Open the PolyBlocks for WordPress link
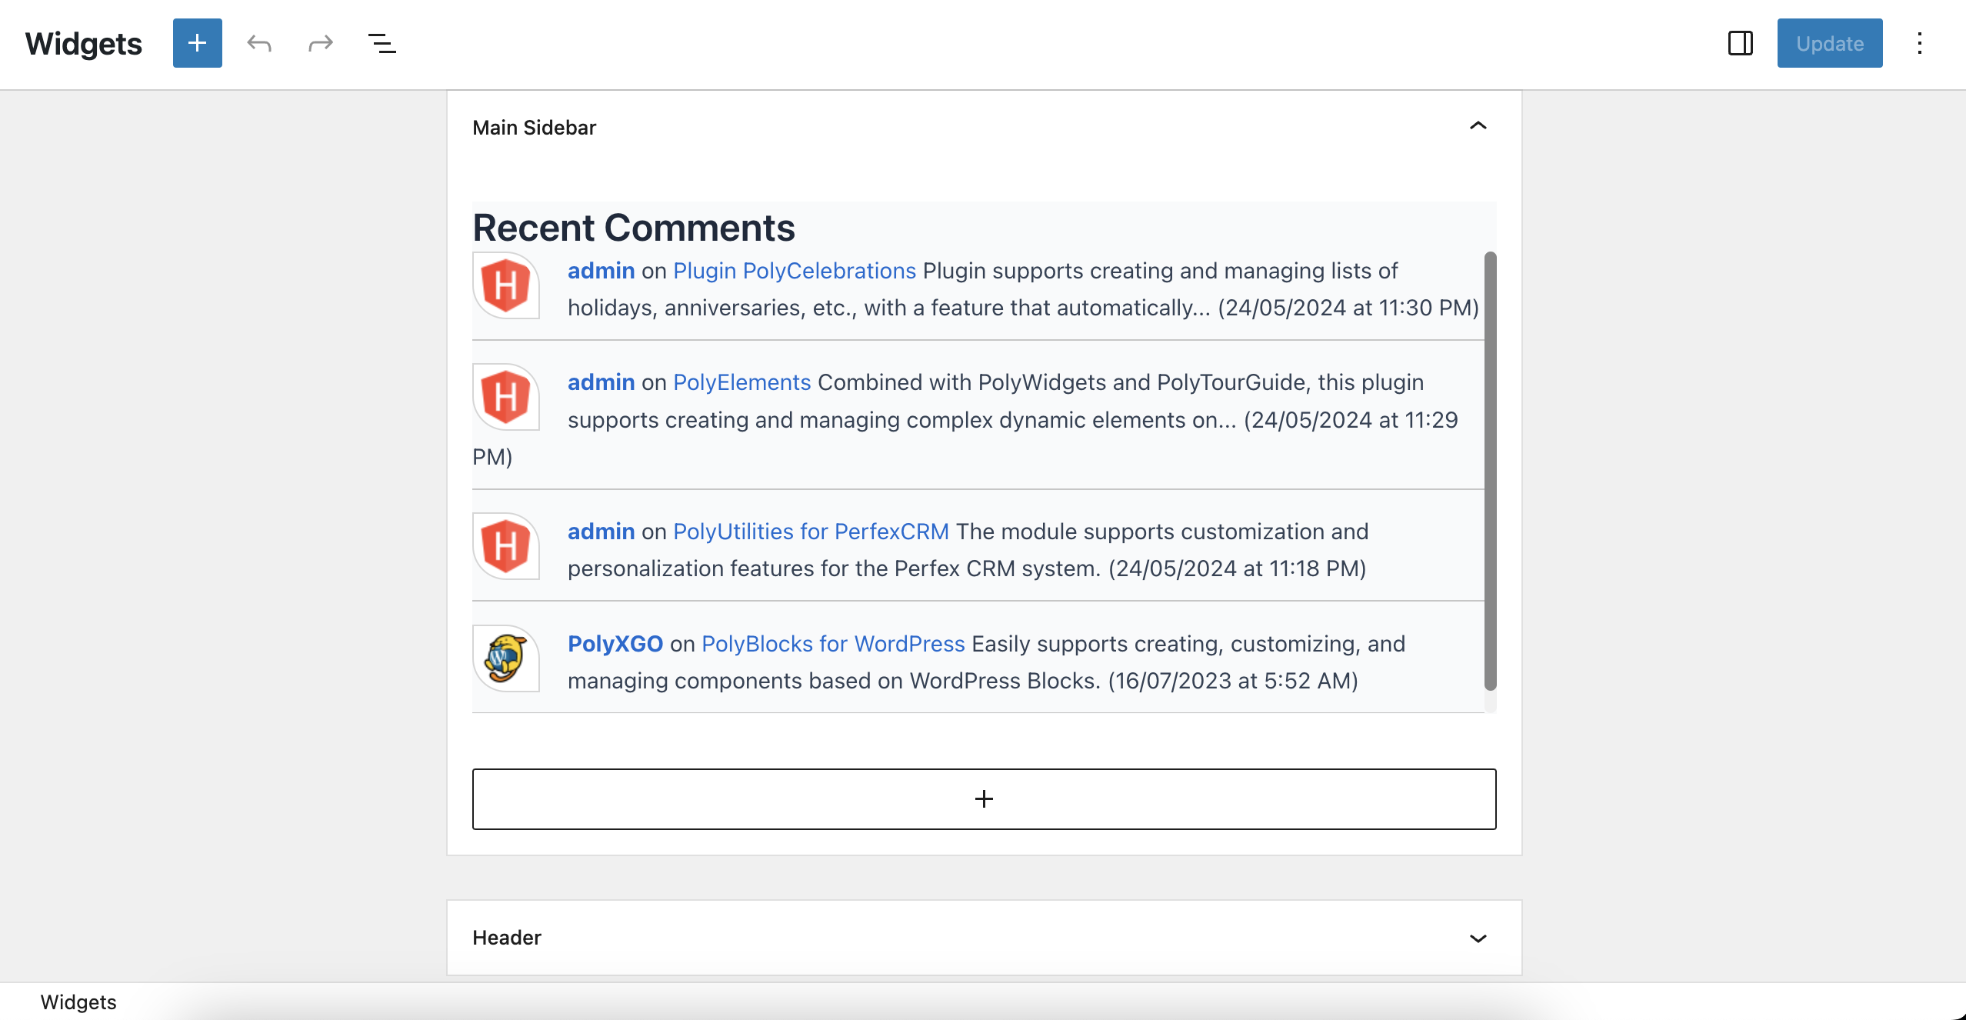Viewport: 1966px width, 1020px height. (x=833, y=644)
